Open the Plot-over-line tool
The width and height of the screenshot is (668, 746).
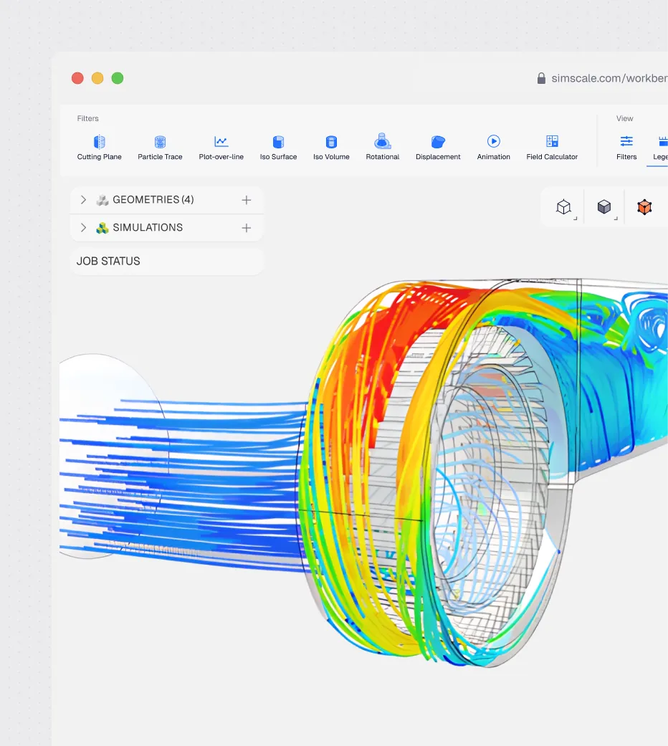[221, 148]
